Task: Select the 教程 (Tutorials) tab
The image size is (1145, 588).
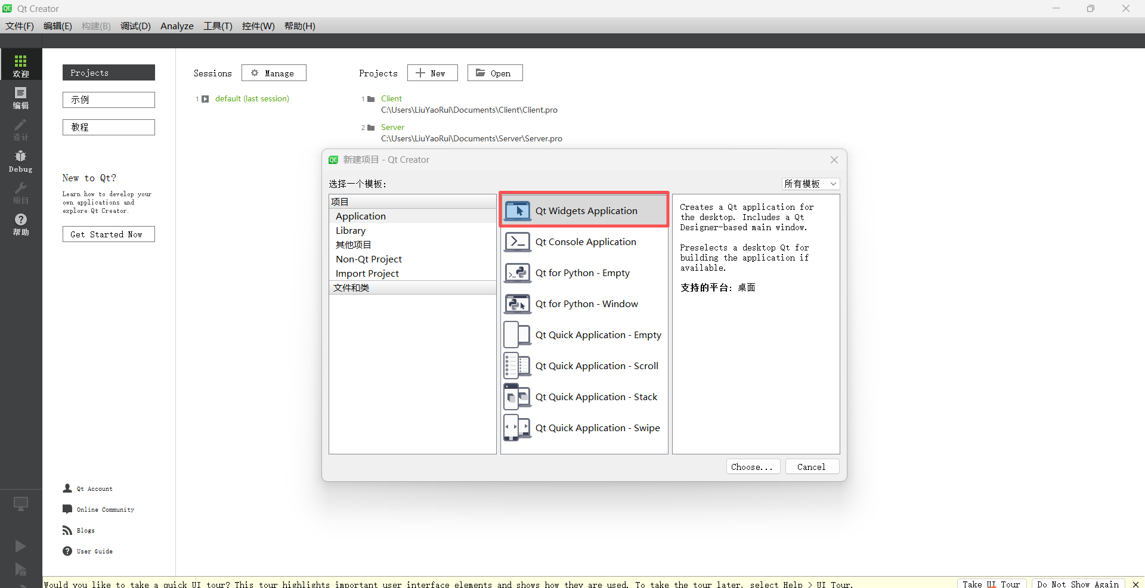Action: (x=109, y=127)
